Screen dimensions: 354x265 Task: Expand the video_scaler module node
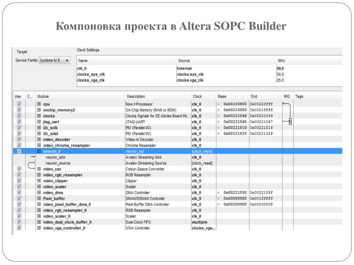39,187
